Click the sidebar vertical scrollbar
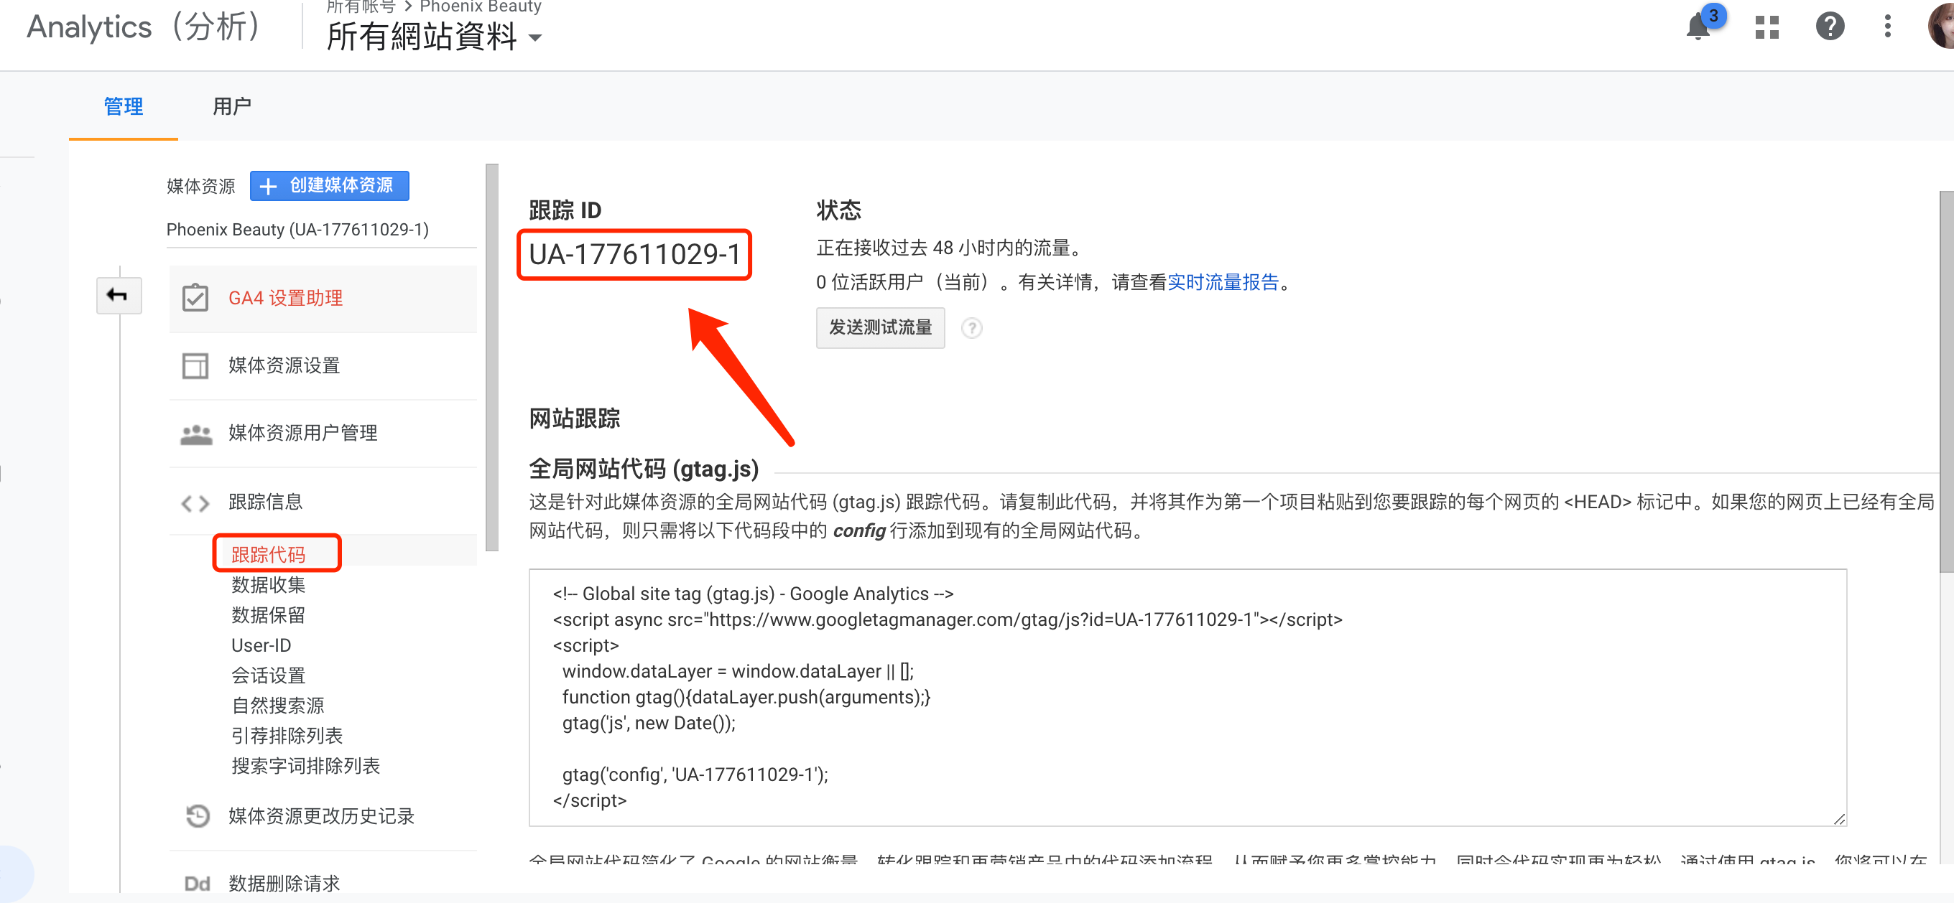Viewport: 1954px width, 903px height. (x=491, y=356)
